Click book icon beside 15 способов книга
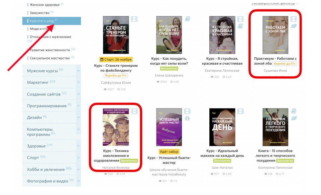The width and height of the screenshot is (321, 195). 294,111
